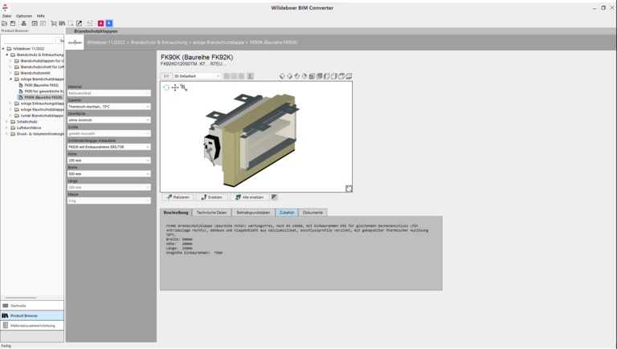617x349 pixels.
Task: Switch to the Technische Daten tab
Action: pyautogui.click(x=212, y=213)
